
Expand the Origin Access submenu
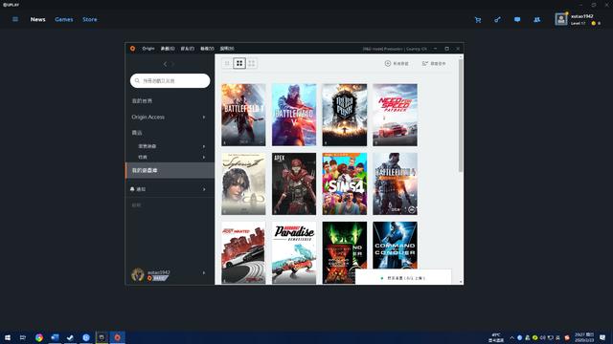[x=204, y=117]
